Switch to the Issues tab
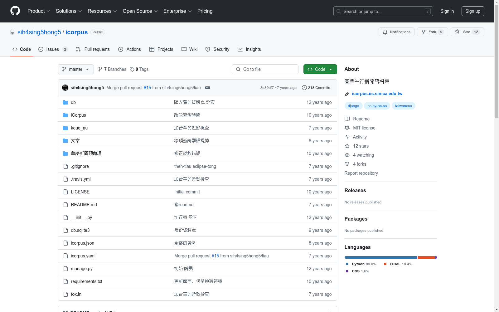 coord(53,49)
